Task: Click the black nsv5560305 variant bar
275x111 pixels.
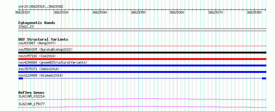Action: pos(142,53)
